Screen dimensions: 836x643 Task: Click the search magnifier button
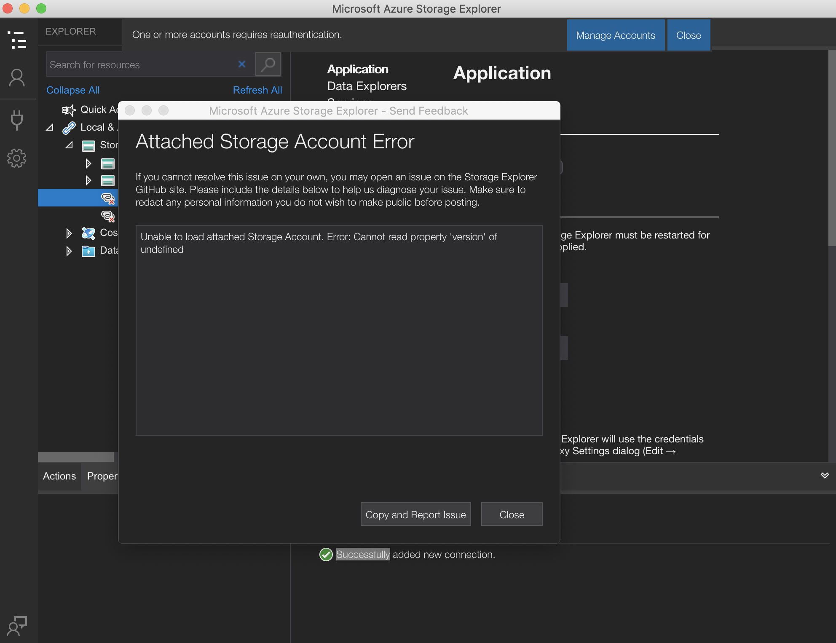click(x=268, y=64)
